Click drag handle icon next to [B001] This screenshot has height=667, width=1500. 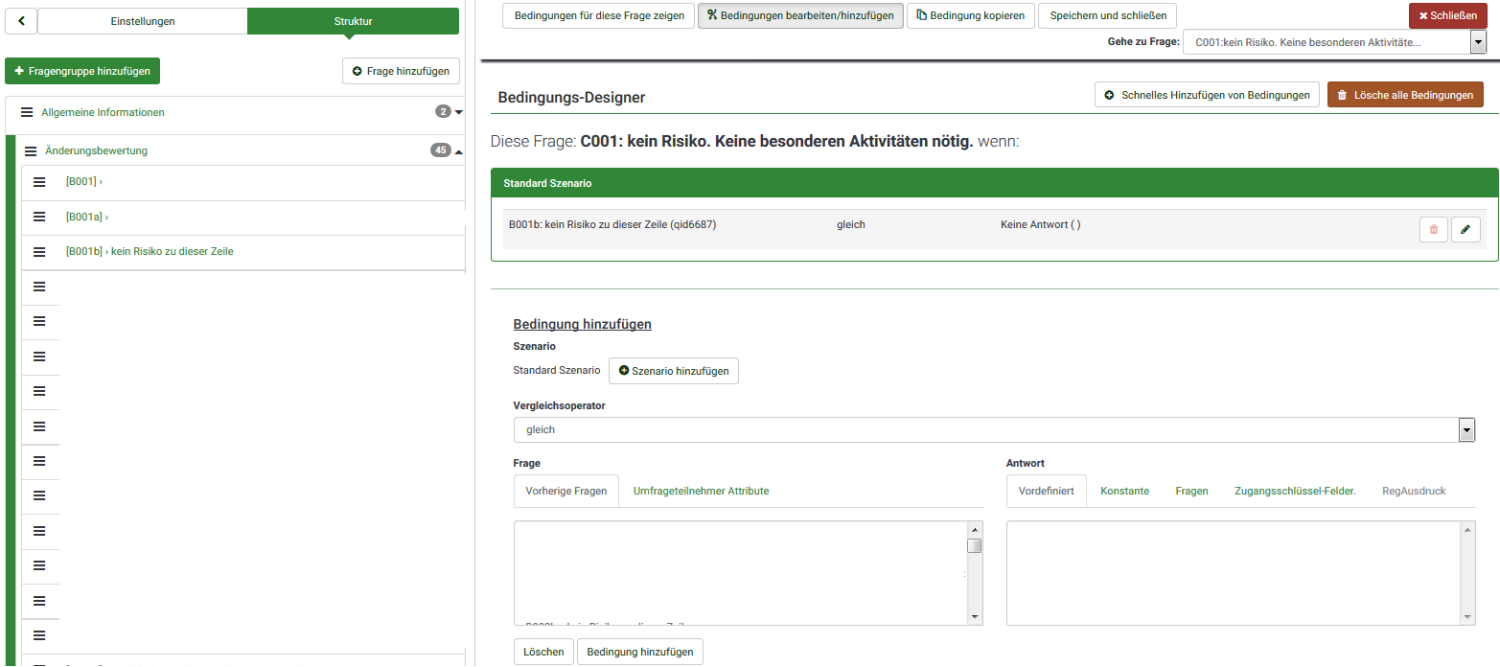click(x=39, y=182)
